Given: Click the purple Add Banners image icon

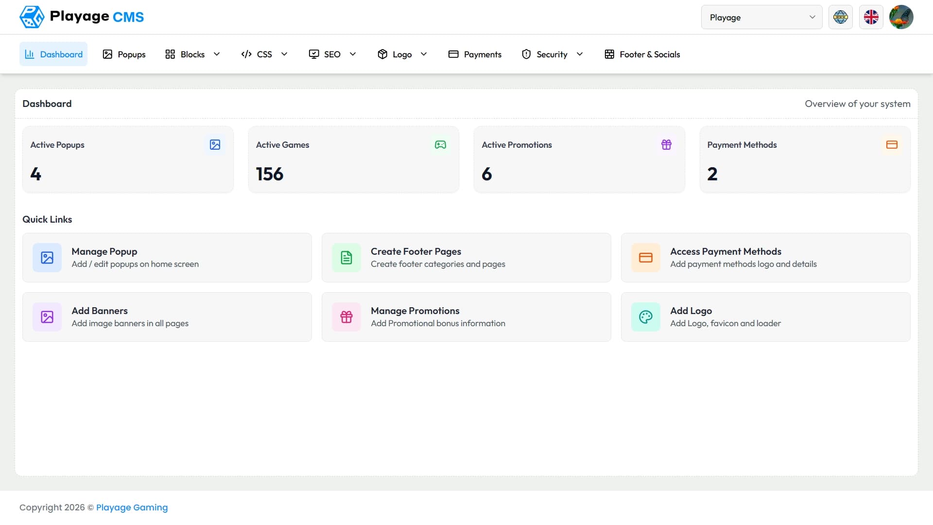Looking at the screenshot, I should 47,317.
